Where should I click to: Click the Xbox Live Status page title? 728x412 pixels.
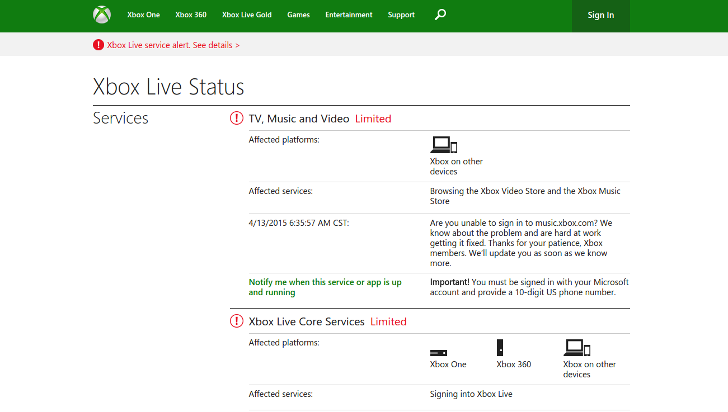click(168, 87)
